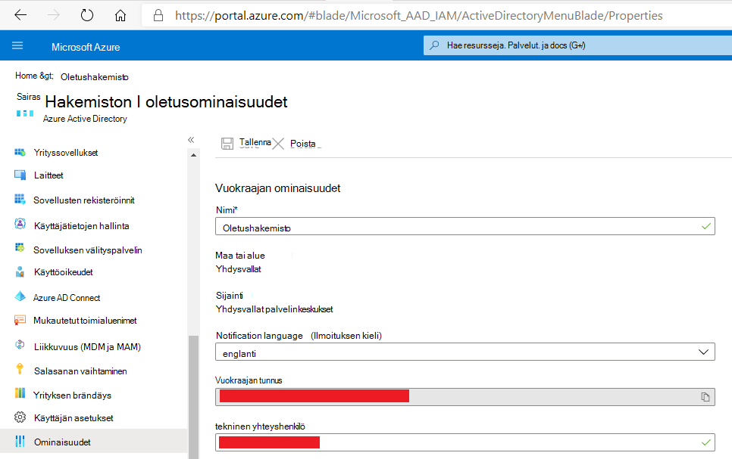Viewport: 732px width, 459px height.
Task: Open Azure AD Connect
Action: click(67, 298)
